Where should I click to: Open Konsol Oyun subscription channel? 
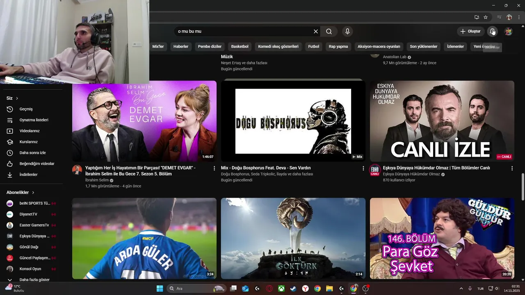click(31, 269)
